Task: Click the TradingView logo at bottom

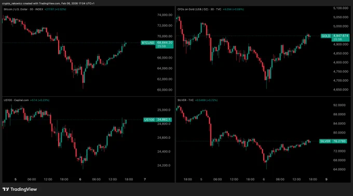Action: pyautogui.click(x=20, y=189)
